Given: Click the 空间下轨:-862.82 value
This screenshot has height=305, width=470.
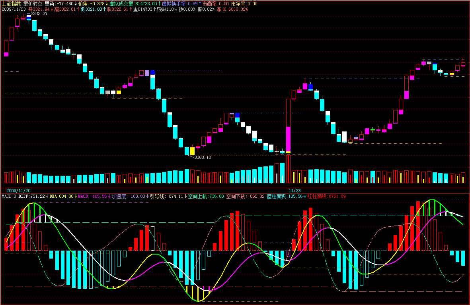Looking at the screenshot, I should [x=245, y=197].
